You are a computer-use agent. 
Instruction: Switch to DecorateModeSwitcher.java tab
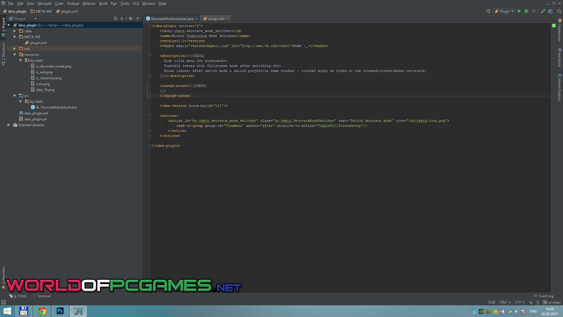172,19
